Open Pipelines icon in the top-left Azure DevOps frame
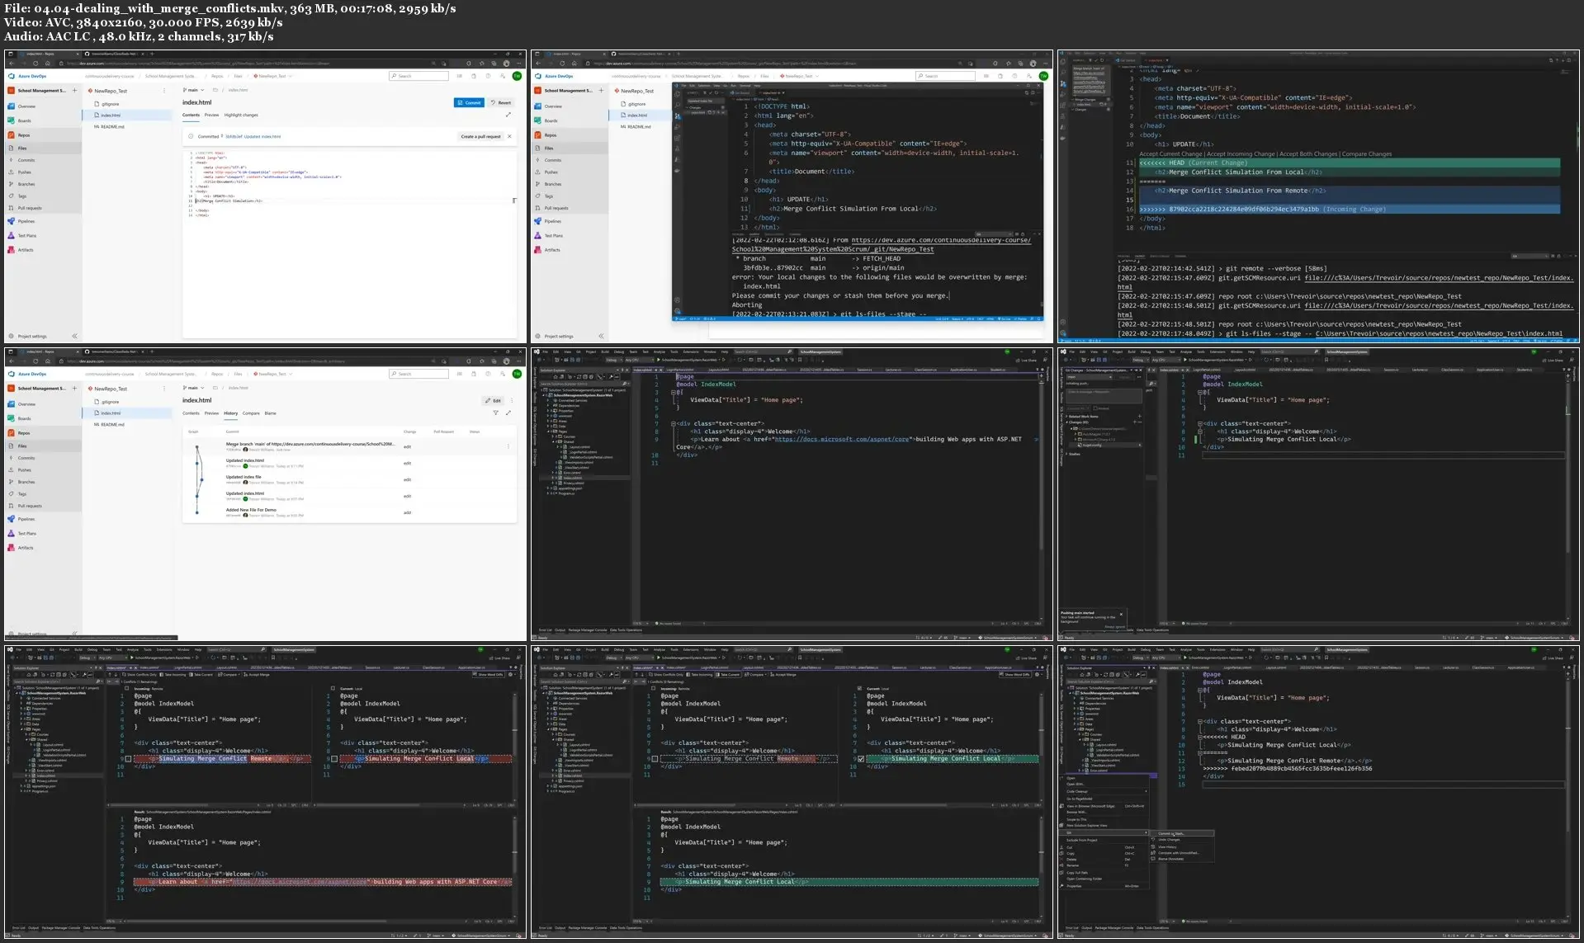Screen dimensions: 1584x943 click(12, 221)
